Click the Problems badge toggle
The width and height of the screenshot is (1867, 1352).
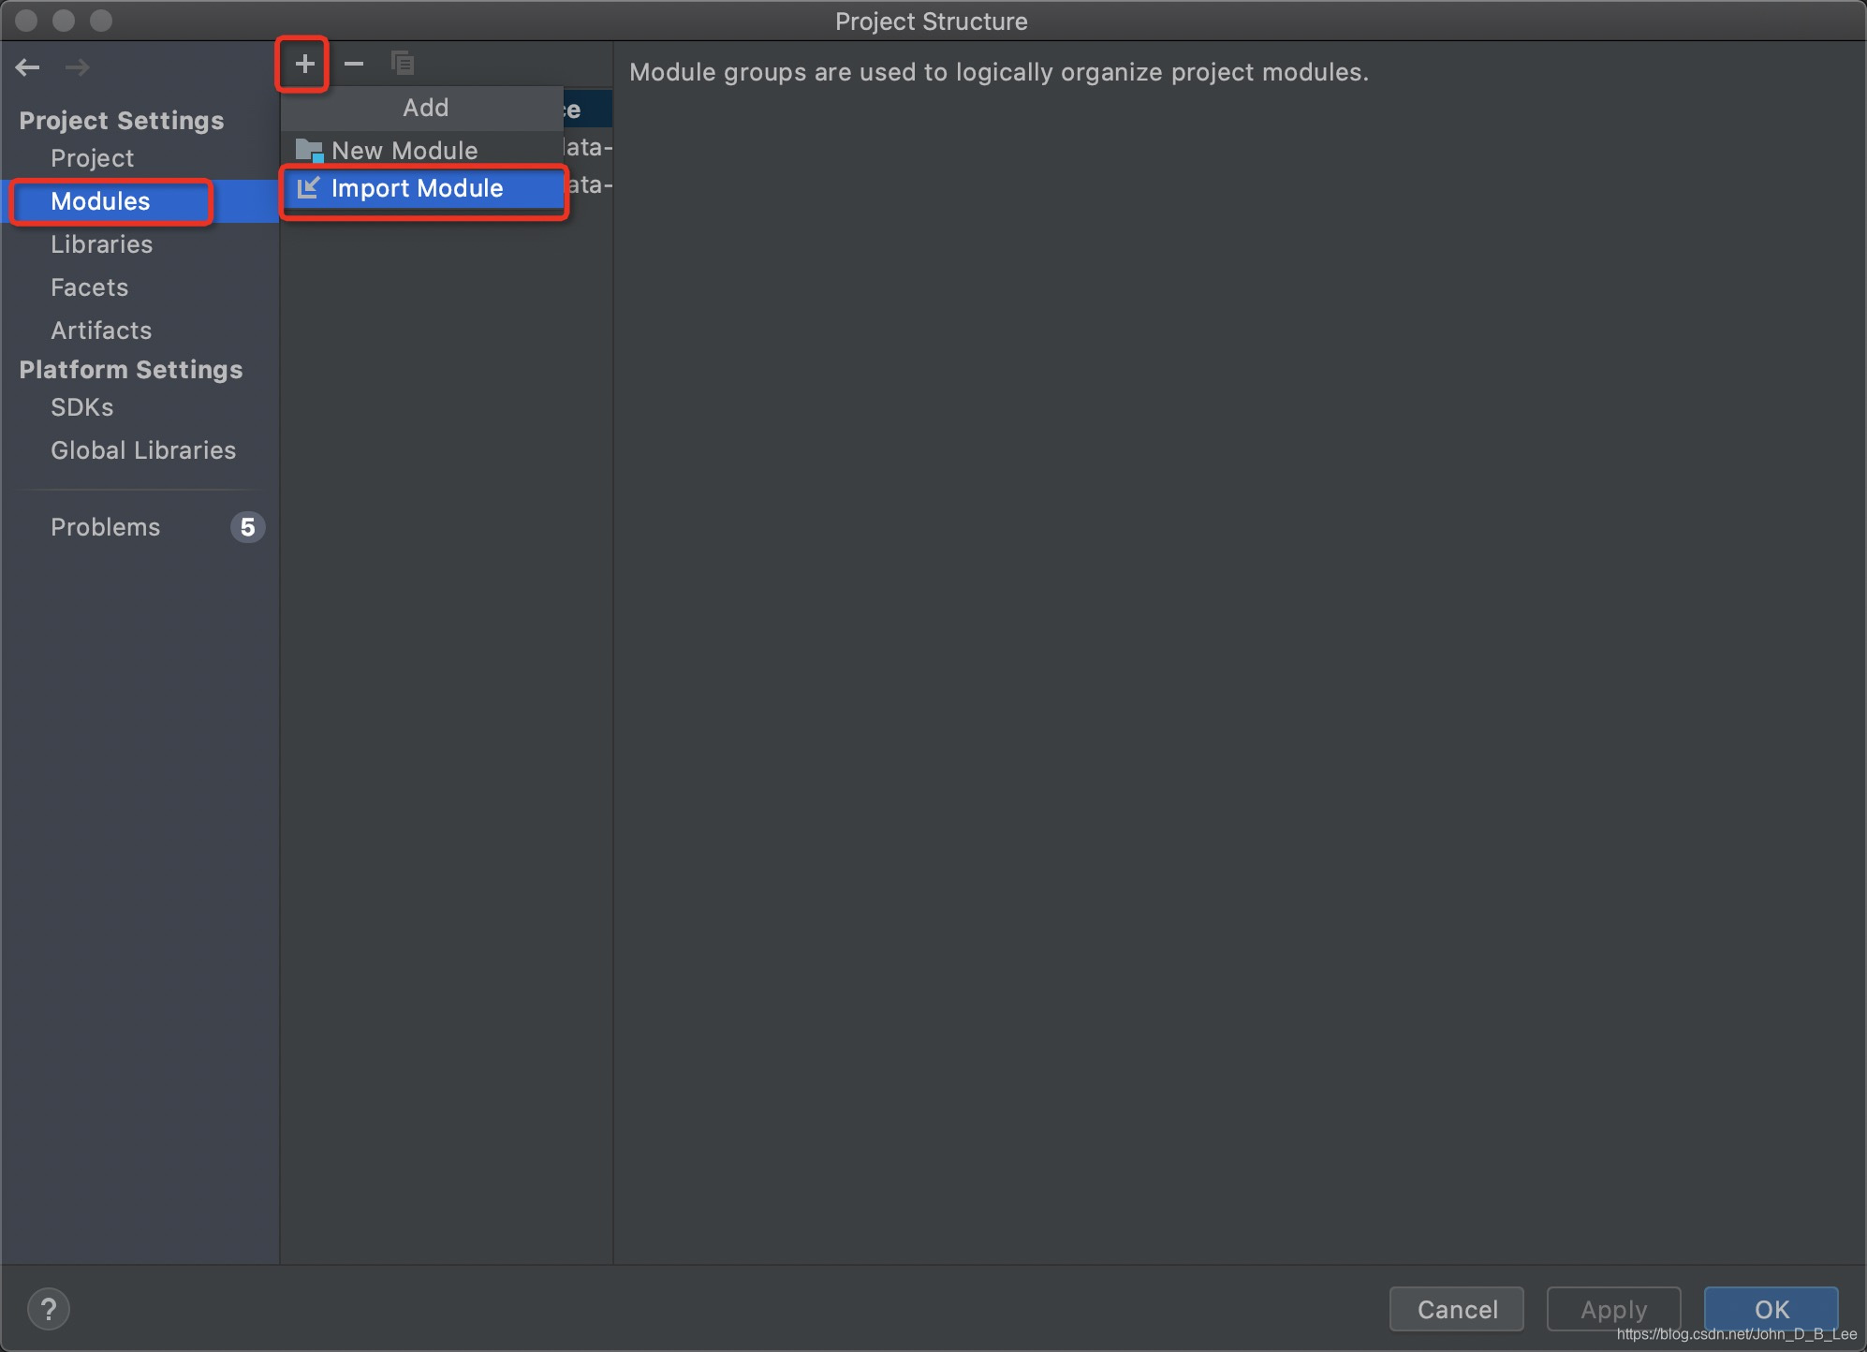pyautogui.click(x=249, y=526)
